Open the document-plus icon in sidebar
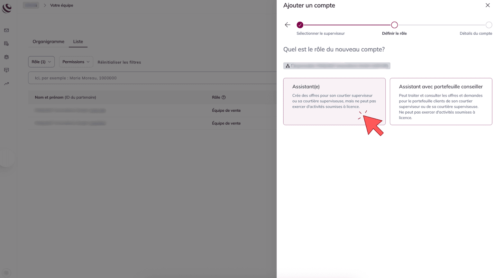Viewport: 494px width, 278px height. point(6,43)
